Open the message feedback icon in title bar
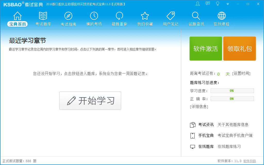264x165 pixels. click(x=208, y=4)
